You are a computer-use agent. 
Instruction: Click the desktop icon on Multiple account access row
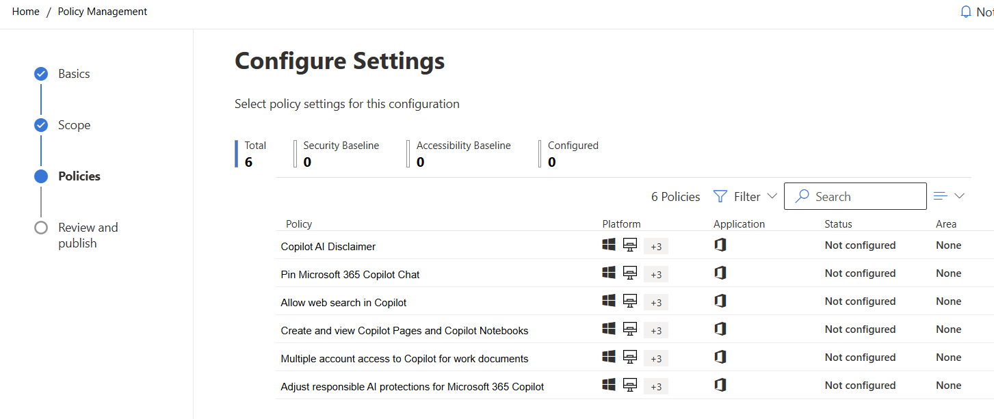(629, 357)
